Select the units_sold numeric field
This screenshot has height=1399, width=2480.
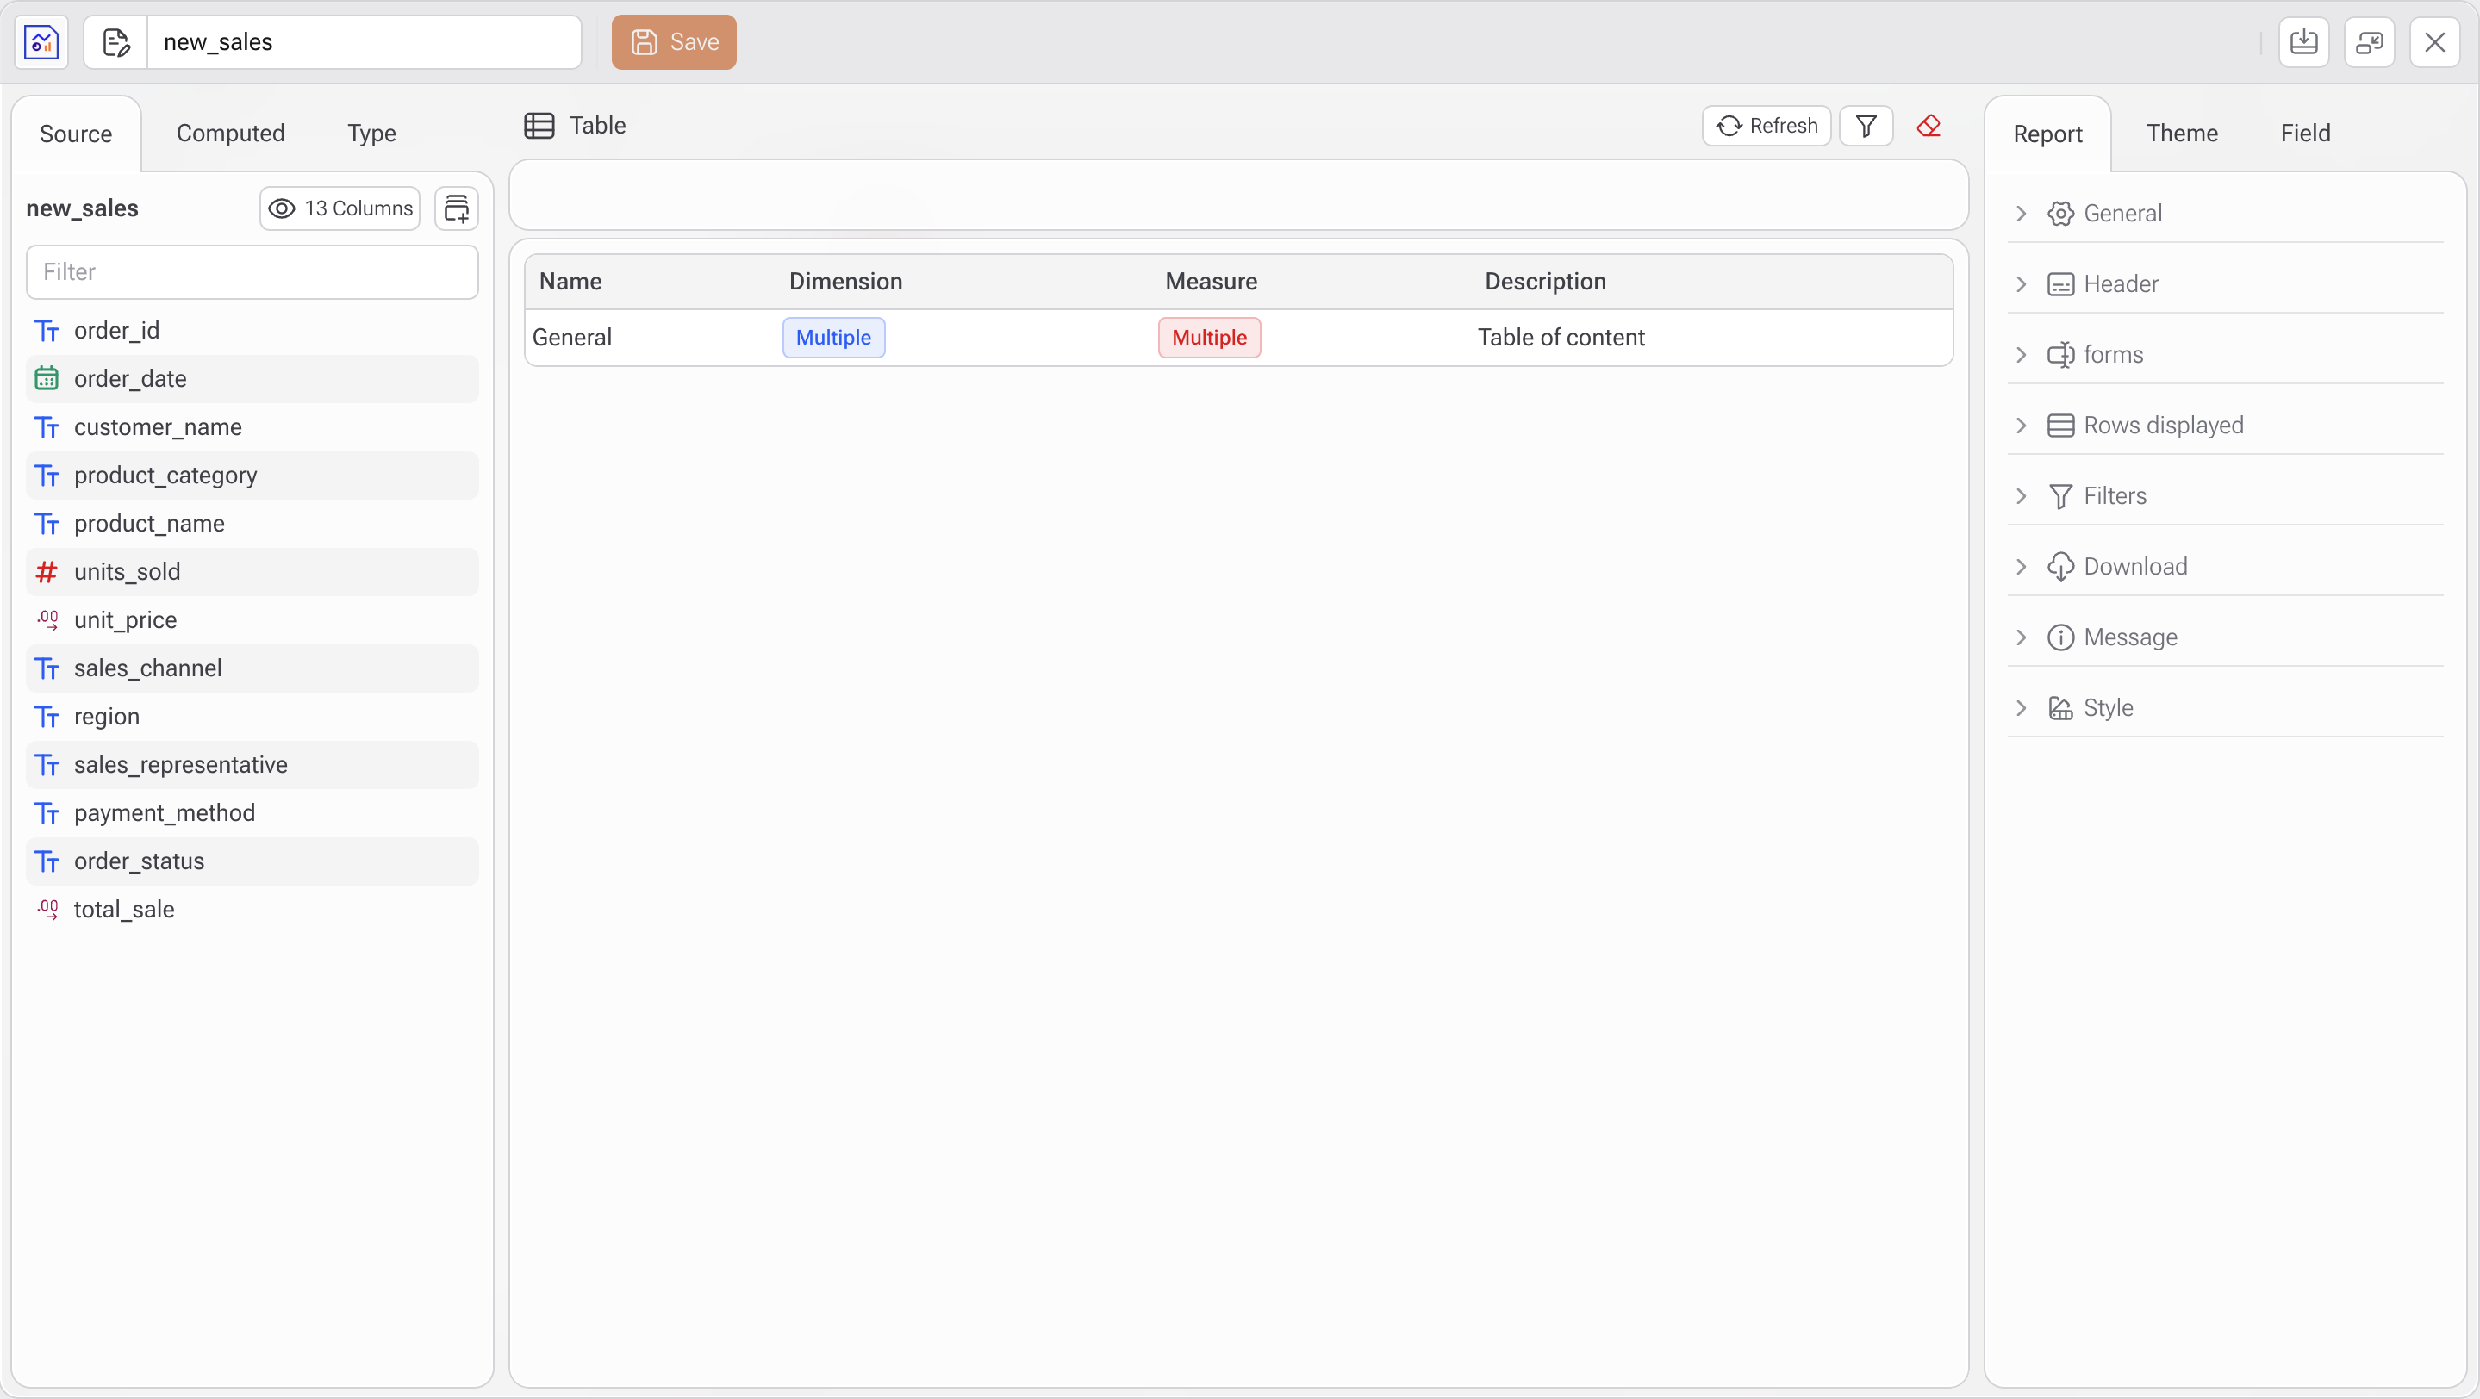(127, 571)
